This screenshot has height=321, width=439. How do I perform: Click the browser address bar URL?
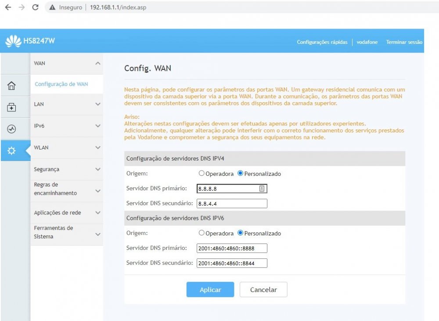click(x=118, y=7)
